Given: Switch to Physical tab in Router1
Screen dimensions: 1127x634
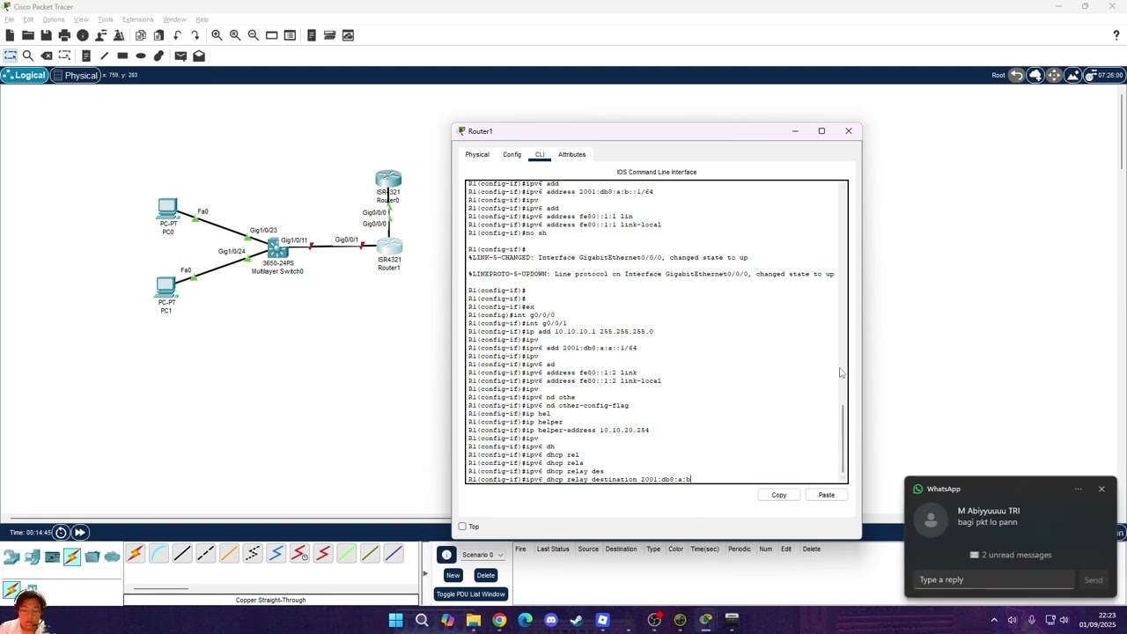Looking at the screenshot, I should [x=477, y=155].
